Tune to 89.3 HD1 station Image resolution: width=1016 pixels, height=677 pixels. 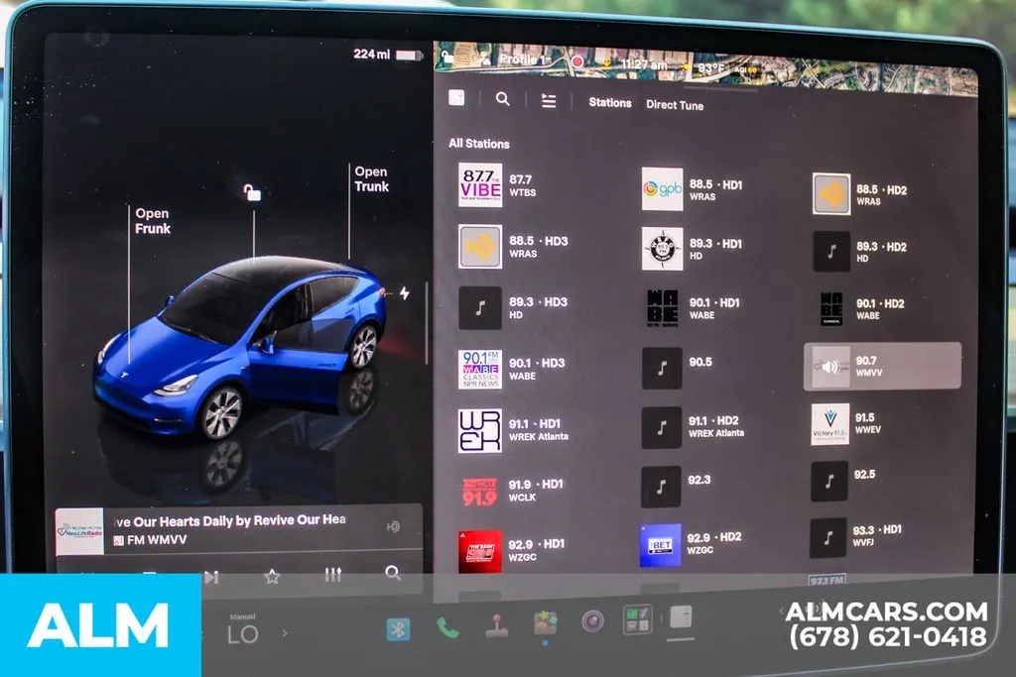pos(692,249)
